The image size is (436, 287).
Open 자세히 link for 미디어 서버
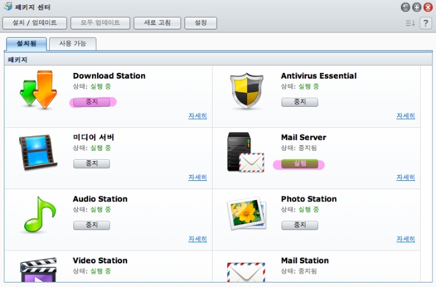click(x=197, y=177)
